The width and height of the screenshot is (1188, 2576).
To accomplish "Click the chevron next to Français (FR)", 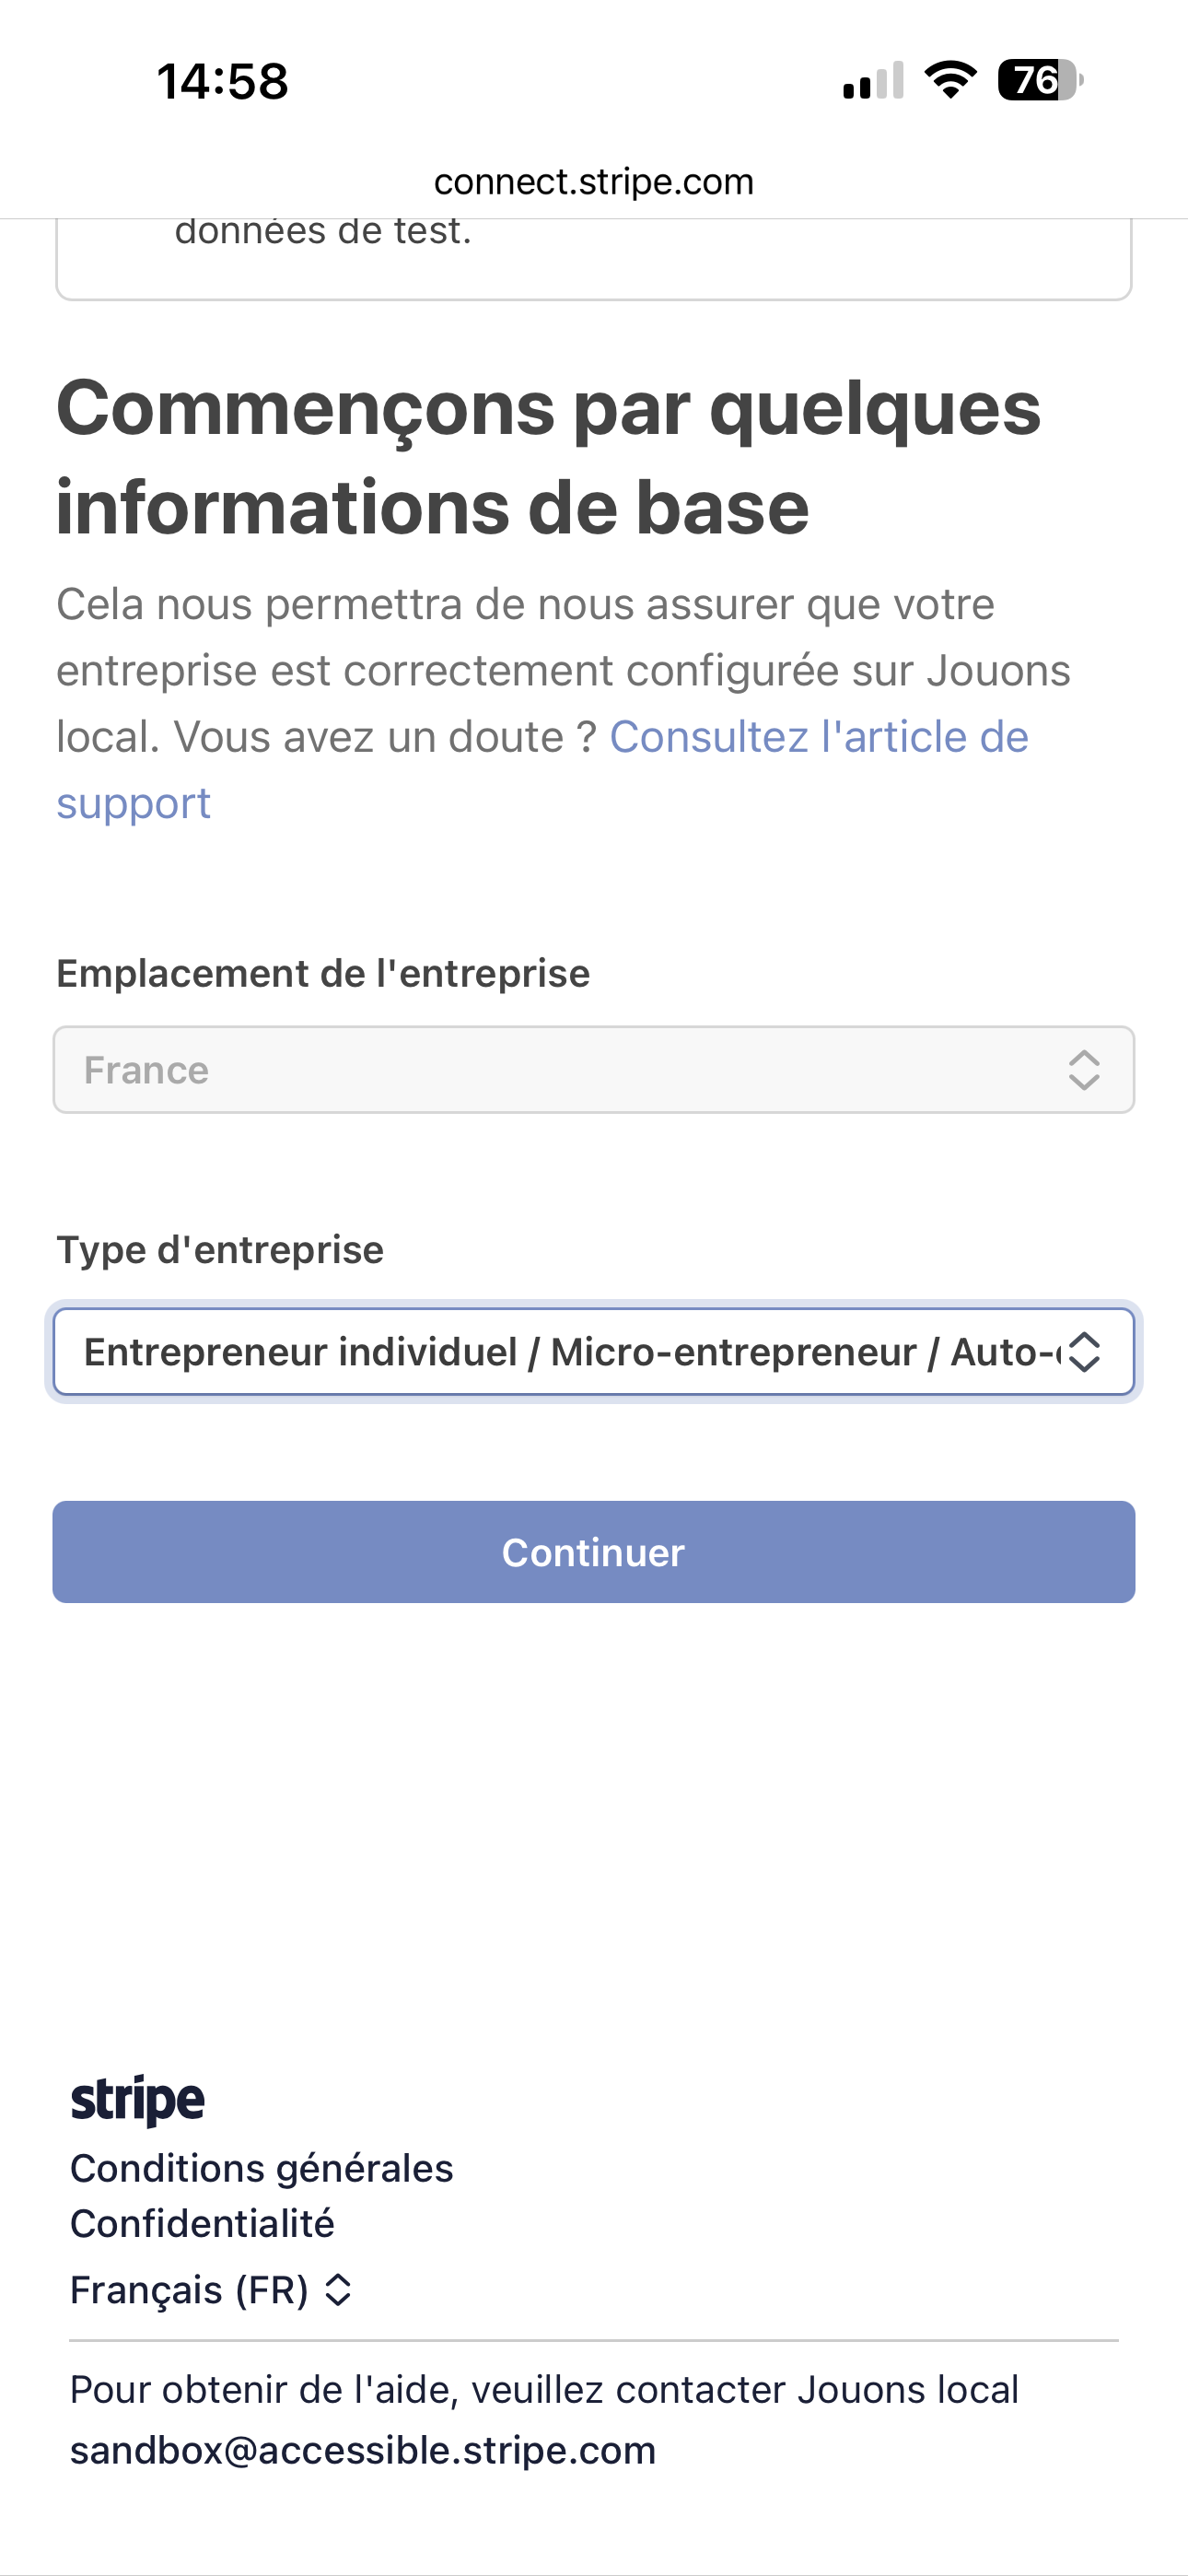I will (x=338, y=2289).
